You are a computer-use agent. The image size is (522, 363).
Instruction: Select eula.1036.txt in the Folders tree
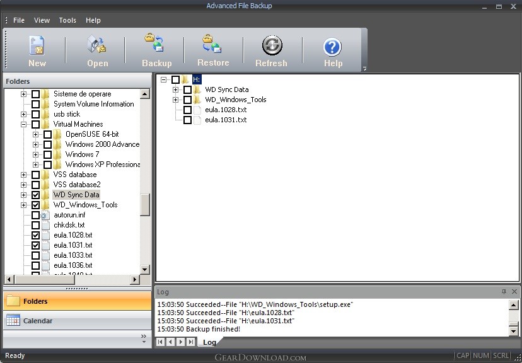point(73,265)
